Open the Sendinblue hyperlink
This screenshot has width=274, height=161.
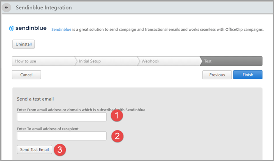tap(61, 29)
